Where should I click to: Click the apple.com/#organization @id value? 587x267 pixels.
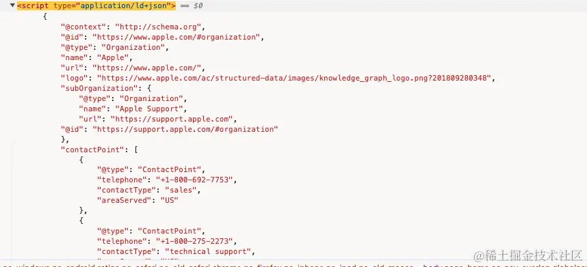pos(177,37)
